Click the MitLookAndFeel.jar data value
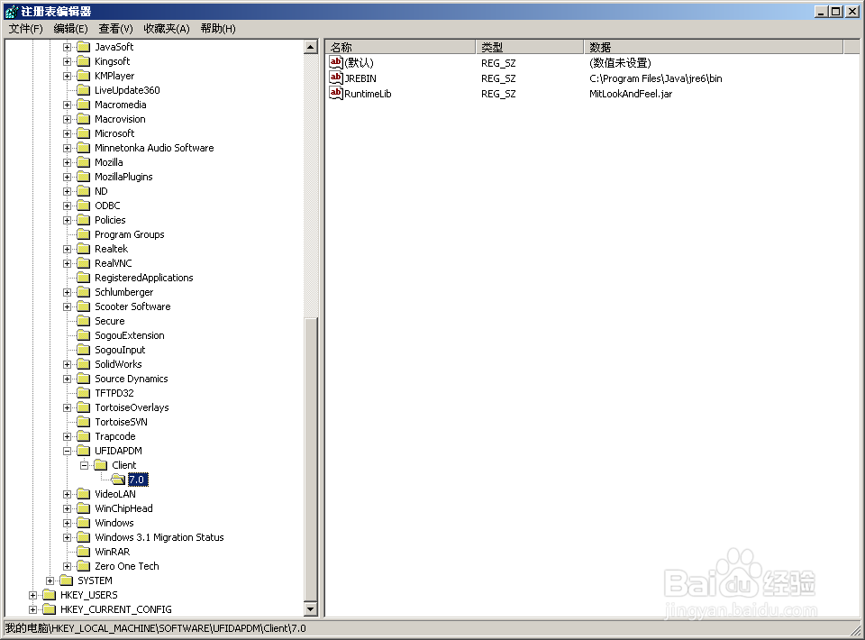This screenshot has height=640, width=865. pos(631,94)
